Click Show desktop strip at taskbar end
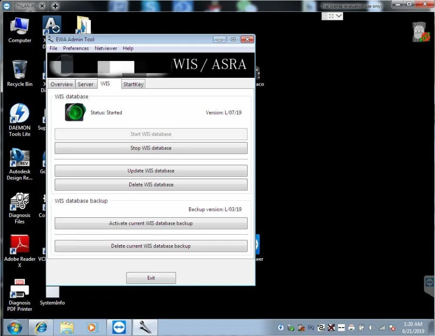 (x=431, y=327)
